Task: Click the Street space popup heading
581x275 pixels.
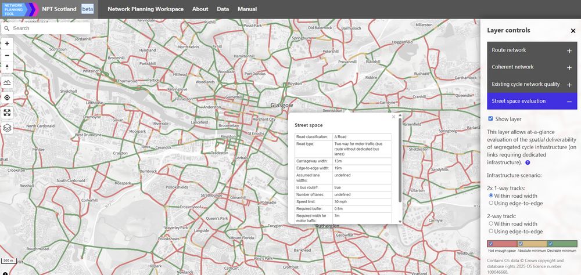Action: click(309, 125)
